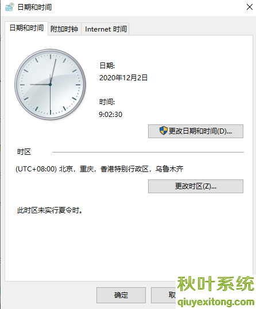Click the 此时区未实行夏令时 notice text
The height and width of the screenshot is (309, 256).
pos(50,210)
